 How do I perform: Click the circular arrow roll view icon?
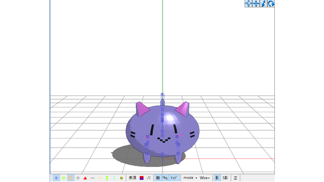[271, 4]
